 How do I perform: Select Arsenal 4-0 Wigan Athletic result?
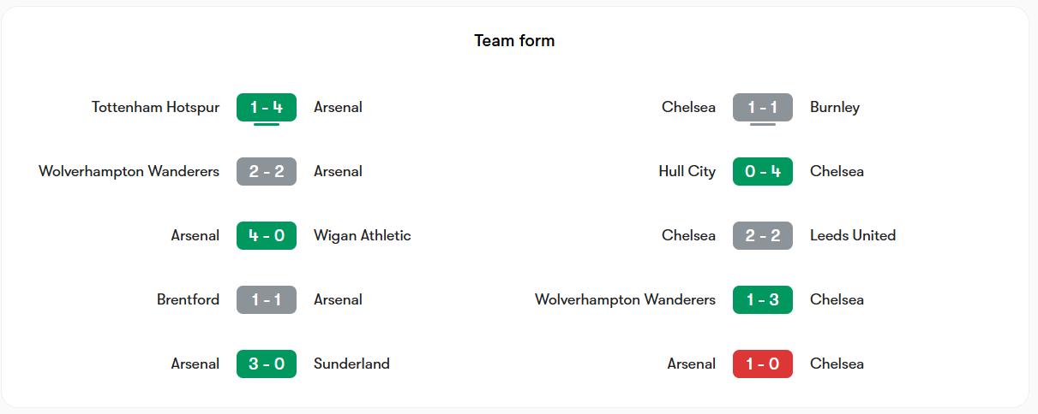tap(267, 235)
